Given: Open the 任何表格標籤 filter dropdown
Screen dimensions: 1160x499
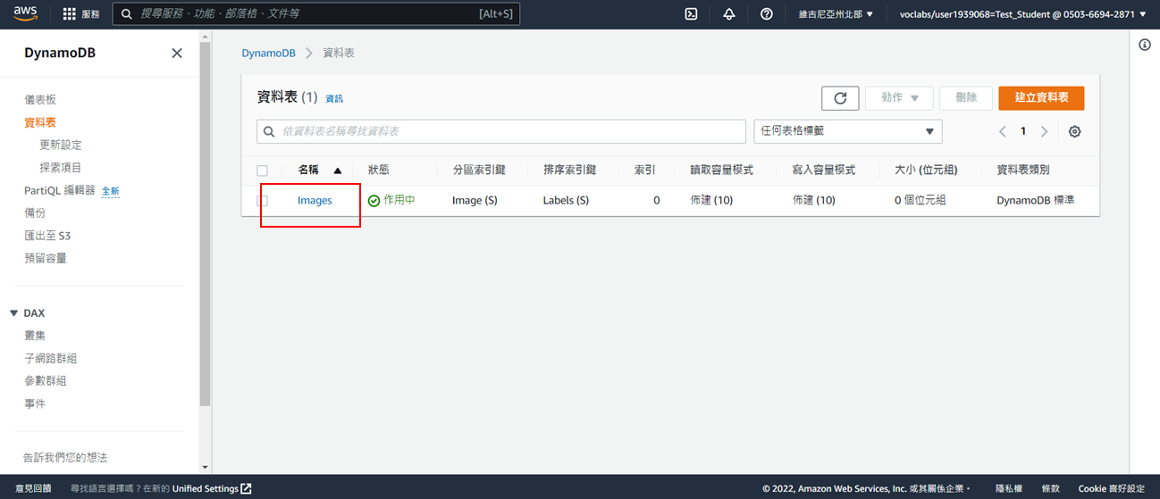Looking at the screenshot, I should [848, 131].
